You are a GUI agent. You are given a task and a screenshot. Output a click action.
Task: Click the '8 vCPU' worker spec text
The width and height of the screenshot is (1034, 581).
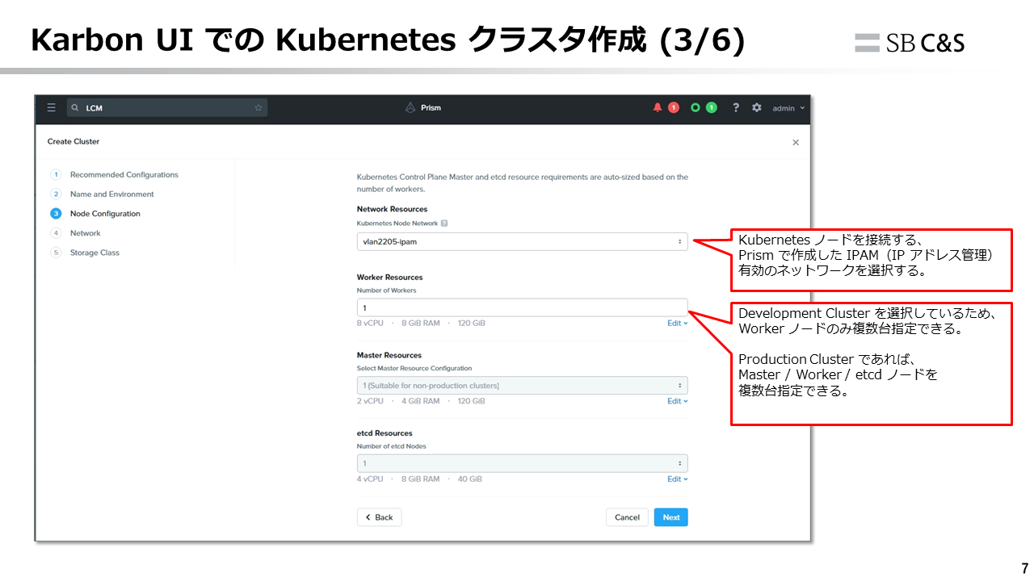pyautogui.click(x=370, y=323)
